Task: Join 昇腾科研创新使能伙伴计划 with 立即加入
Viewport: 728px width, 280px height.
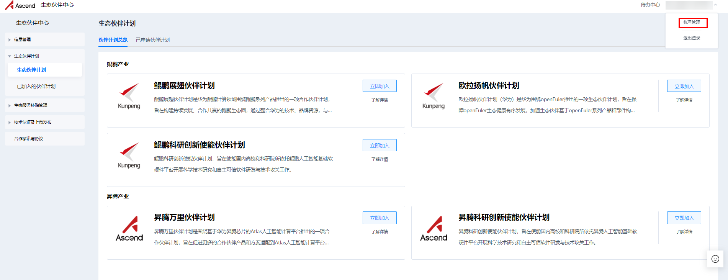Action: tap(684, 218)
